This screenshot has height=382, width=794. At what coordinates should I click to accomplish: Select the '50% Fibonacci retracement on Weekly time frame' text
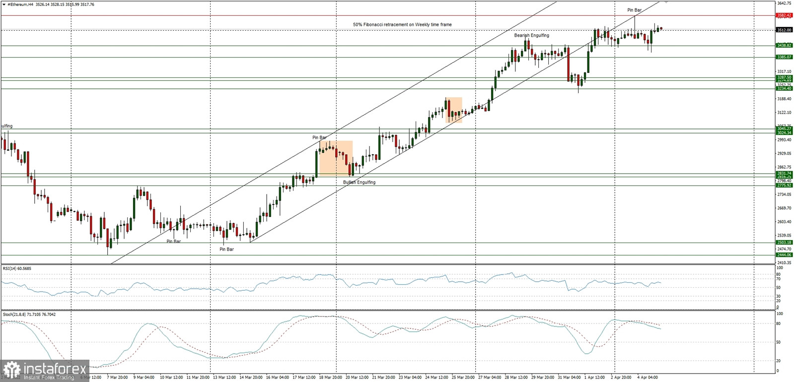pos(402,24)
